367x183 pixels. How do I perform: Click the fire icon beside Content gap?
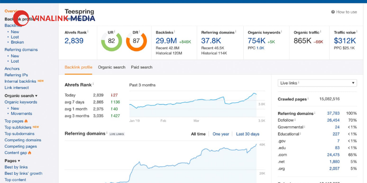coord(29,153)
